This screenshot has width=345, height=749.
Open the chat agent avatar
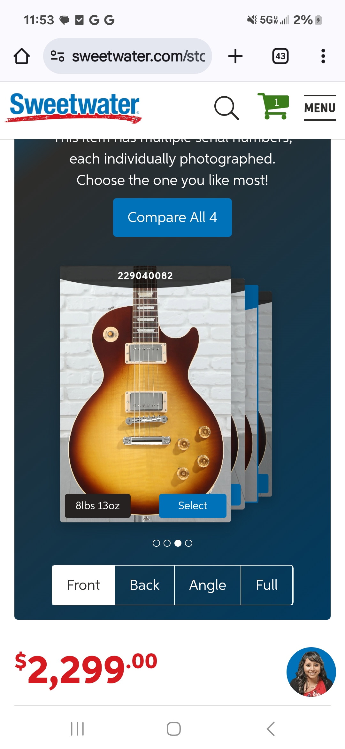pyautogui.click(x=311, y=672)
